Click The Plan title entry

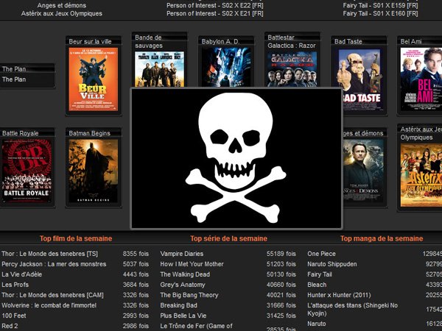coord(14,79)
